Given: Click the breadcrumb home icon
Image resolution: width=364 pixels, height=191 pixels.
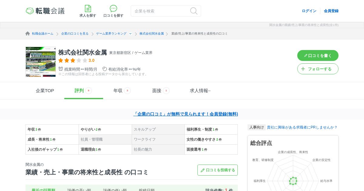Looking at the screenshot, I should tap(28, 33).
